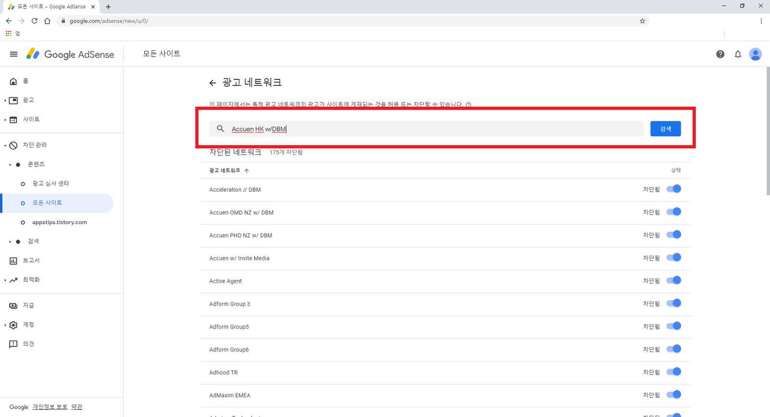
Task: Click the 의견 feedback icon
Action: click(13, 344)
